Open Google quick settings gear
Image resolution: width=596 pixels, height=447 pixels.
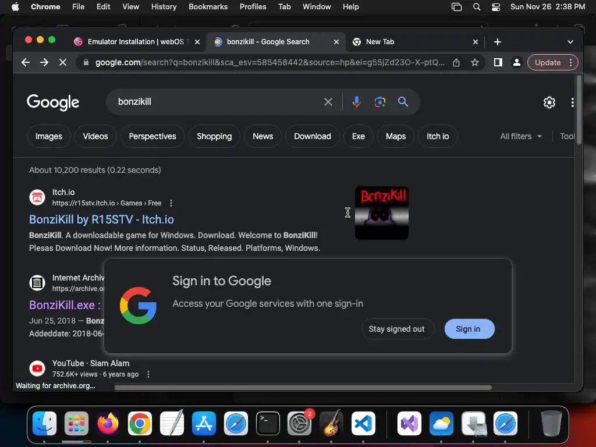(549, 102)
